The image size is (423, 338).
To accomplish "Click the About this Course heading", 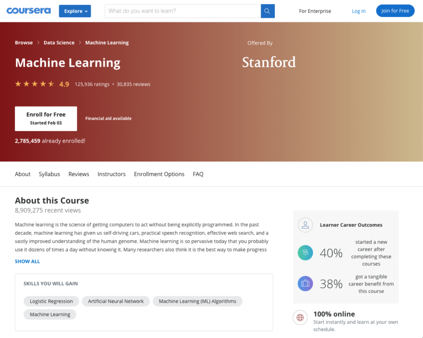I will click(52, 200).
